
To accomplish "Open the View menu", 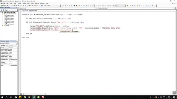I will (11, 3).
